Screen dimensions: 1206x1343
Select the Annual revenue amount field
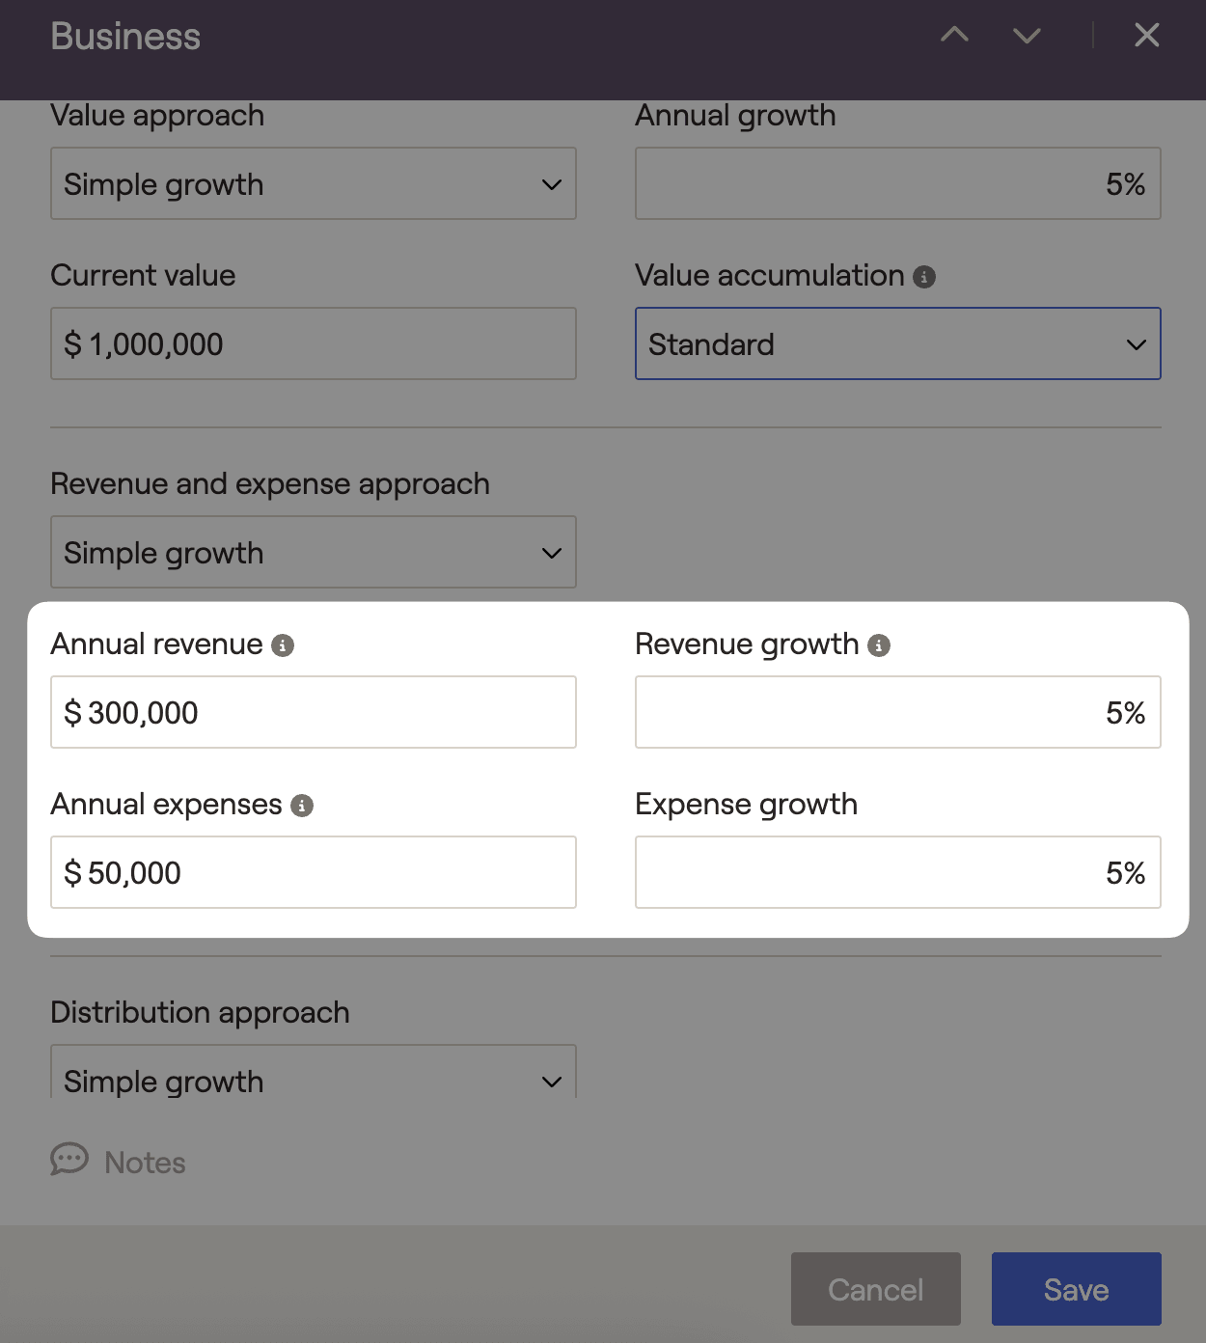313,712
